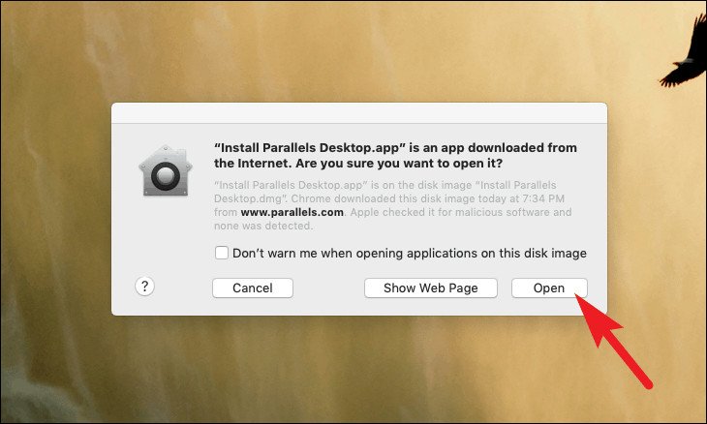Image resolution: width=707 pixels, height=424 pixels.
Task: Click the "none was detected" text line
Action: [x=262, y=226]
